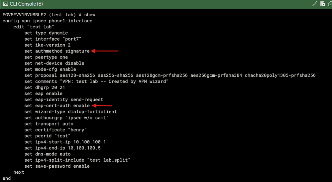
Task: Click the final 'end' line
Action: (7, 178)
